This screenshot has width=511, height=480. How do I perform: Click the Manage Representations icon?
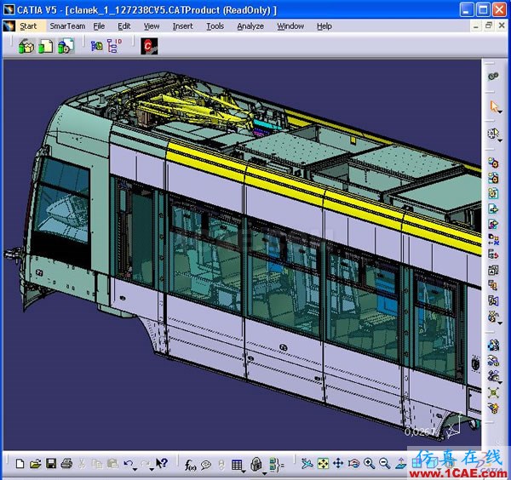click(493, 300)
